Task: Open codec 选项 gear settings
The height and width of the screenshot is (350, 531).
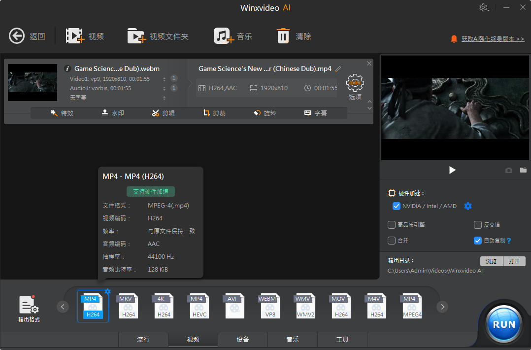Action: [x=355, y=83]
